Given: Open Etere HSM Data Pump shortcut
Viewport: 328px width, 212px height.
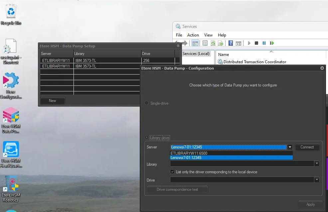Looking at the screenshot, I should pyautogui.click(x=11, y=120).
